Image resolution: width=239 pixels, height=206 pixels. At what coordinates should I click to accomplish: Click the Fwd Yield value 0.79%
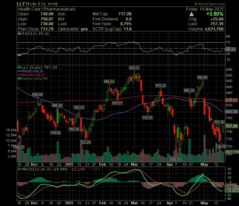[126, 24]
